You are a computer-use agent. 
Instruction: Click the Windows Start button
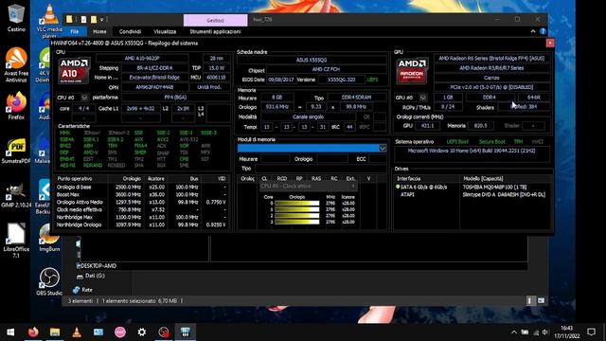tap(10, 332)
